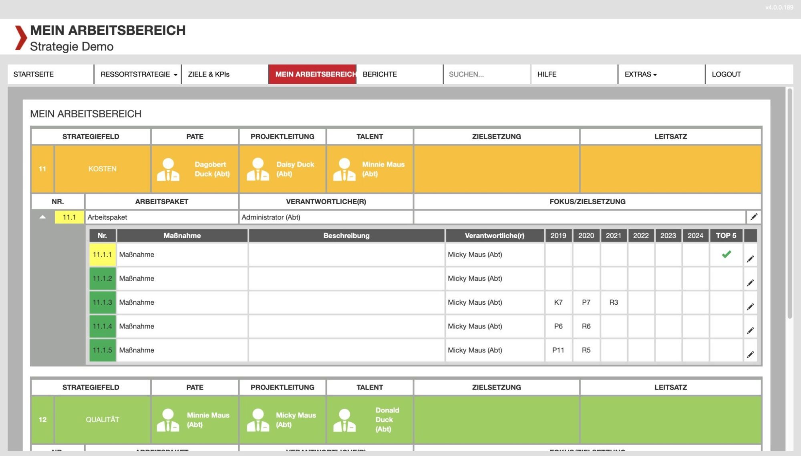Click strategy field number 12
The image size is (801, 456).
click(42, 420)
